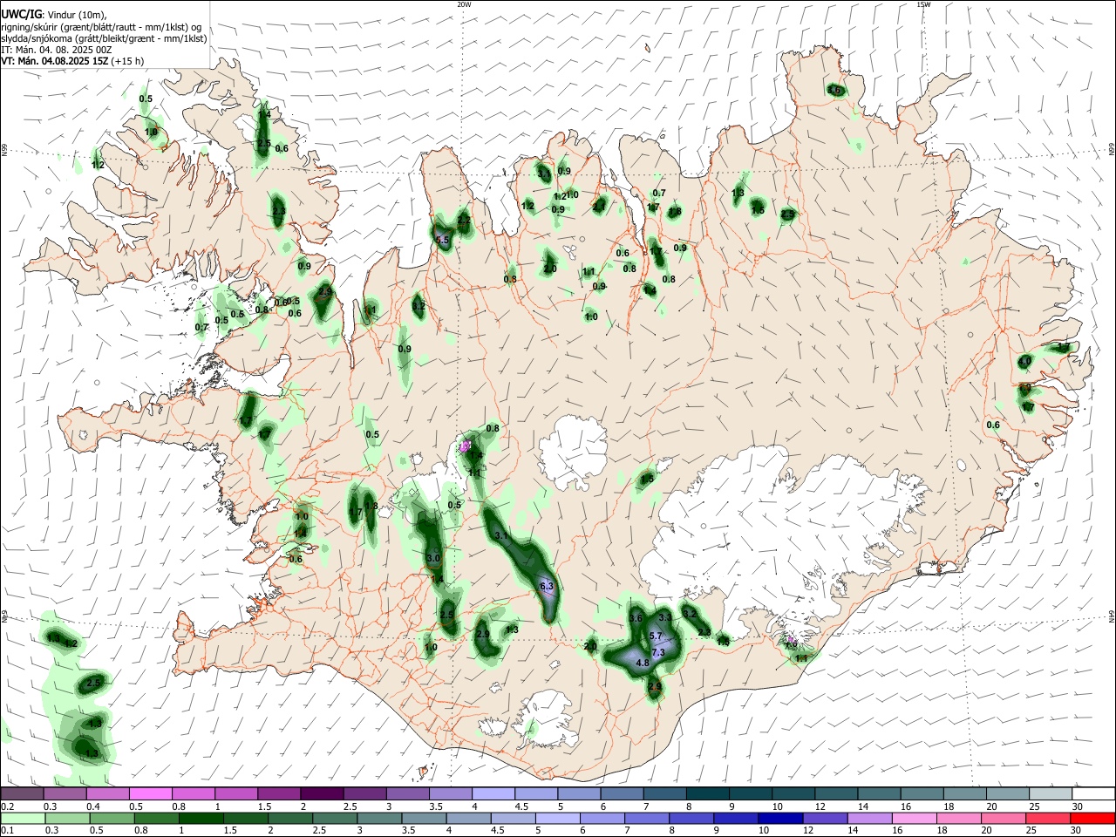Click the bright red bottom-row legend swatch
The image size is (1116, 837).
1093,818
